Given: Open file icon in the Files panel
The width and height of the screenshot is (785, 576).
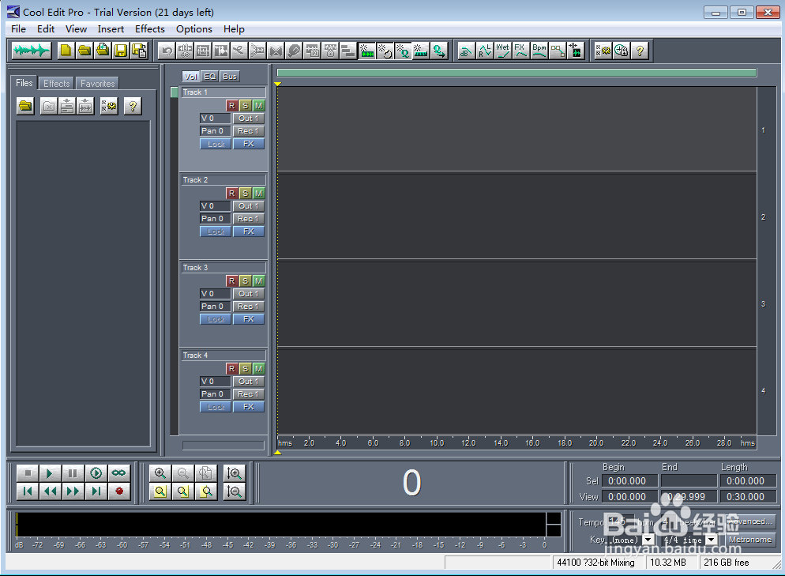Looking at the screenshot, I should [25, 106].
